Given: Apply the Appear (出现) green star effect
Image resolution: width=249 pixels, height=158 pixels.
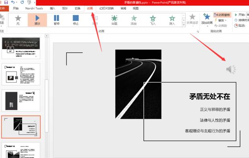Looking at the screenshot, I should 114,20.
